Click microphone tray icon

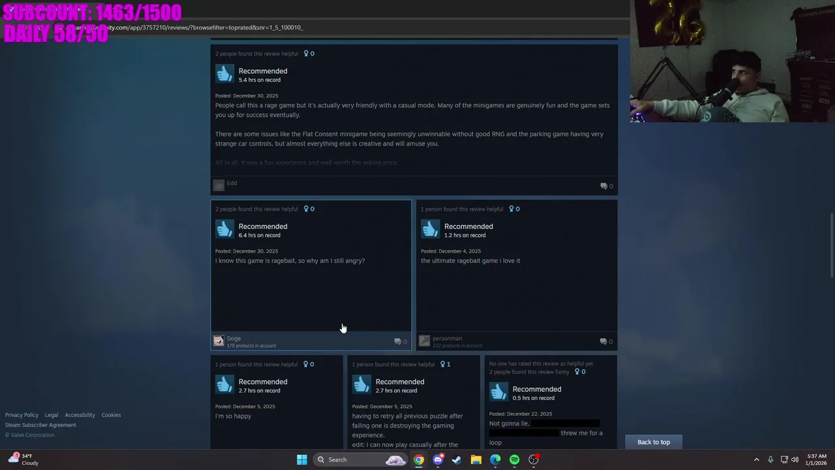click(x=770, y=460)
